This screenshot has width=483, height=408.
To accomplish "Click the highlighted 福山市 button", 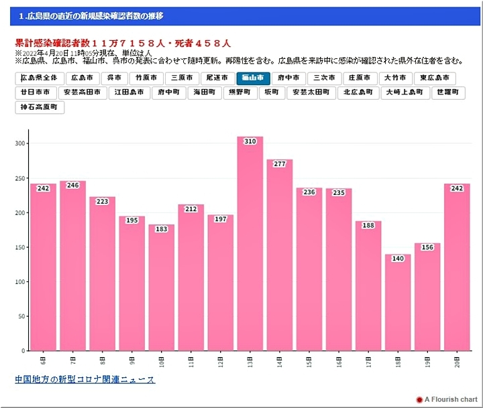I will pyautogui.click(x=254, y=78).
